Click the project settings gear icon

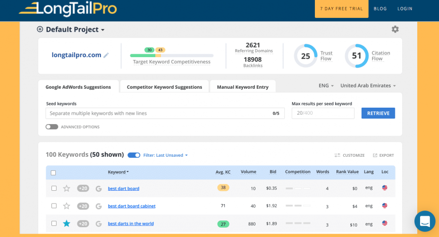tap(395, 29)
